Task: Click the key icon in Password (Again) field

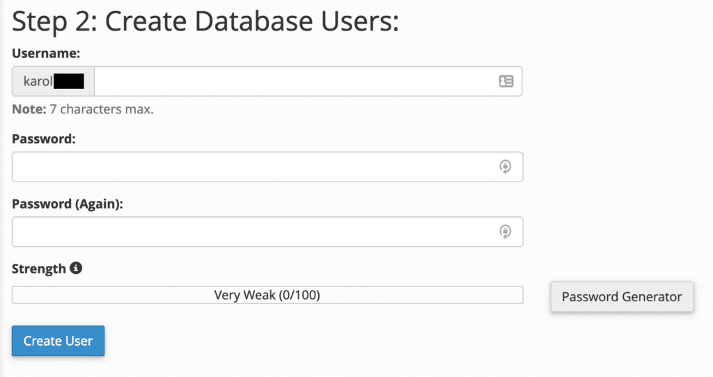Action: click(x=506, y=232)
